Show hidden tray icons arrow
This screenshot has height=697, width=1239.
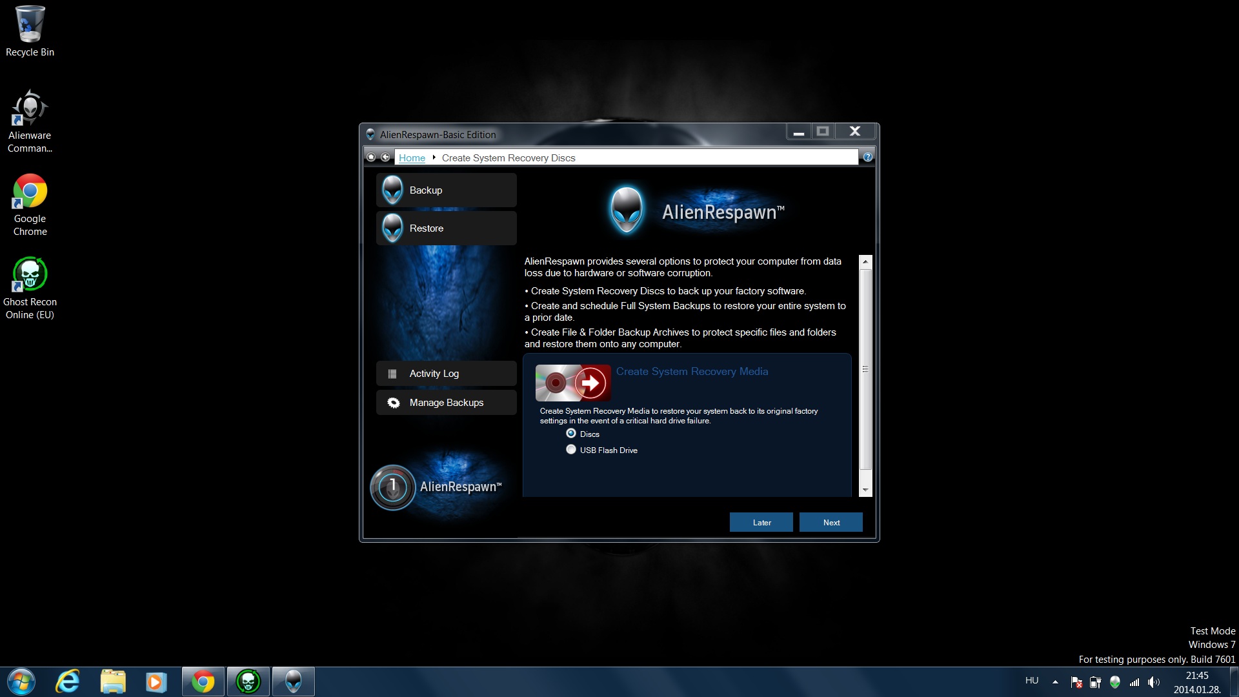[x=1055, y=682]
